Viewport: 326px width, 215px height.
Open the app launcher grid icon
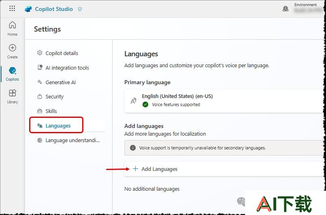12,9
